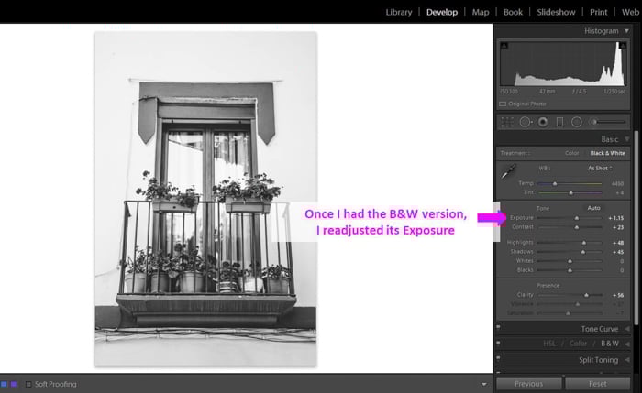Pick the White Balance eyedropper tool
642x393 pixels.
pyautogui.click(x=508, y=171)
